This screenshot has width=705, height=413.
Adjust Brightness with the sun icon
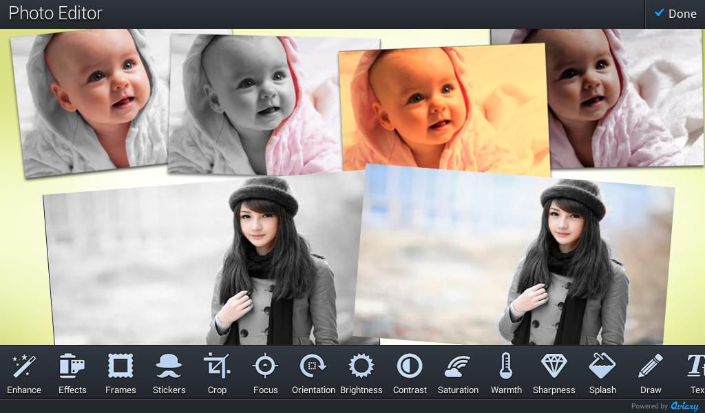coord(361,373)
